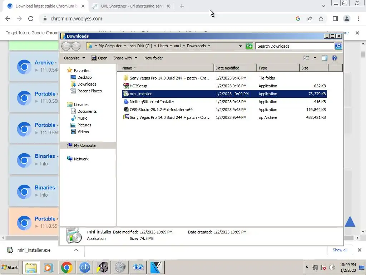Viewport: 366px width, 275px height.
Task: Toggle the preview pane in Explorer
Action: click(324, 58)
